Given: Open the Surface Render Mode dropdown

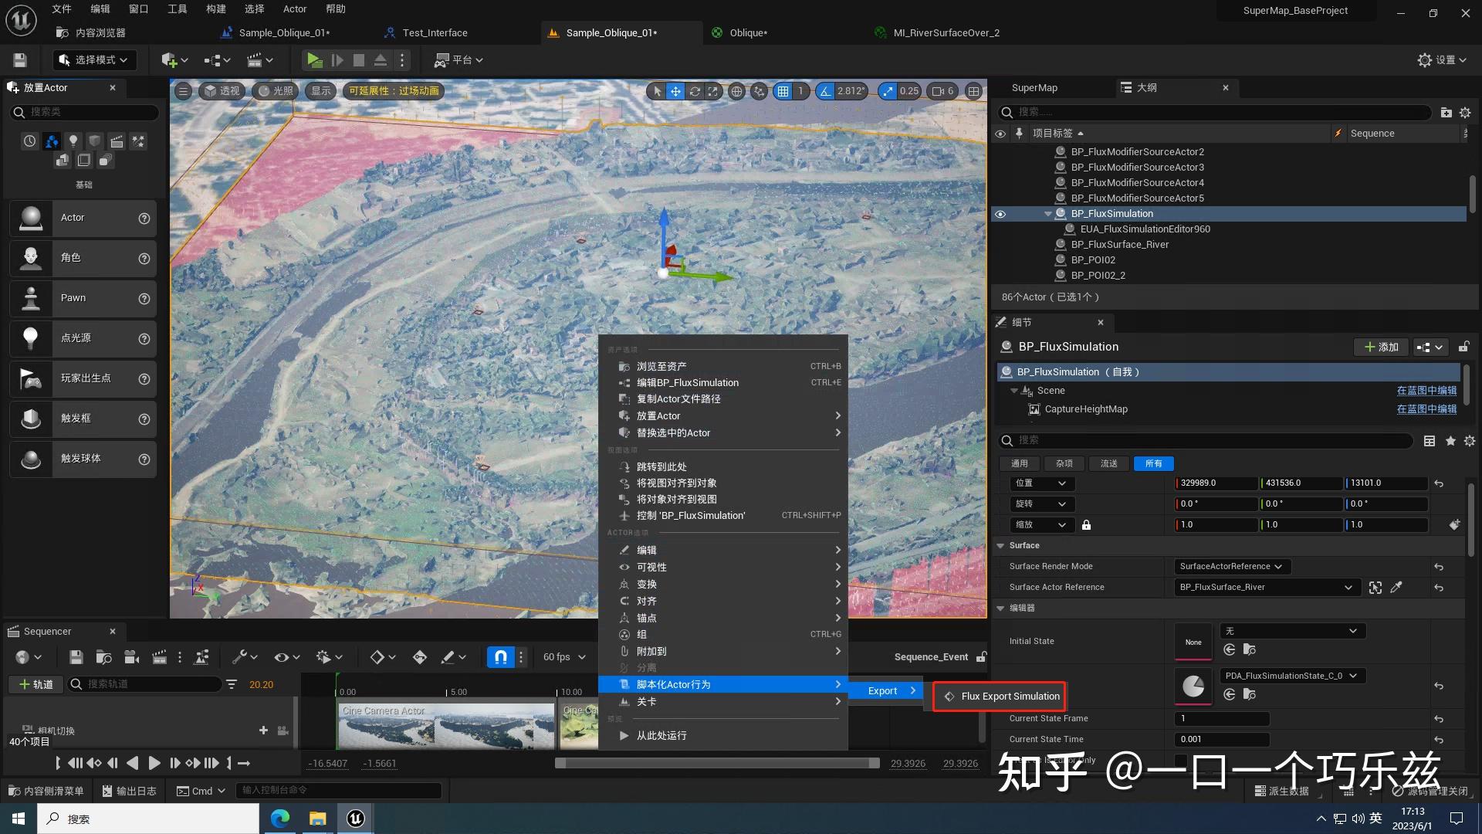Looking at the screenshot, I should [1231, 567].
